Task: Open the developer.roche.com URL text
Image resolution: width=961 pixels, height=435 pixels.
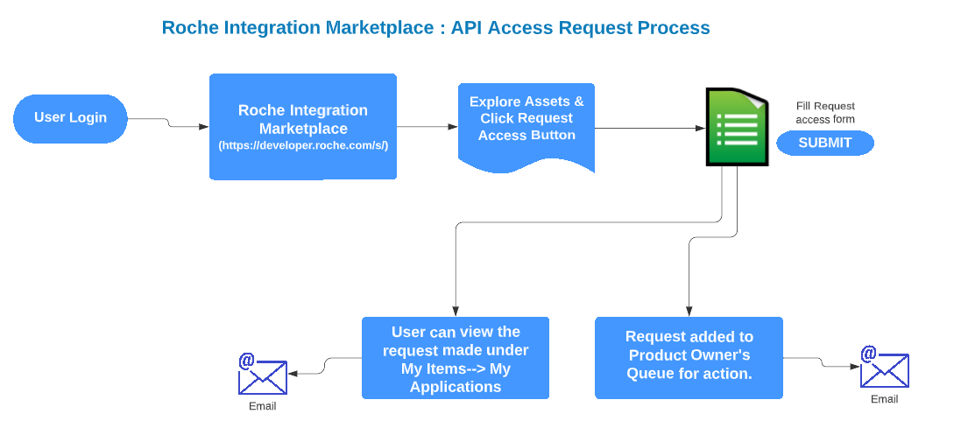Action: pyautogui.click(x=303, y=146)
